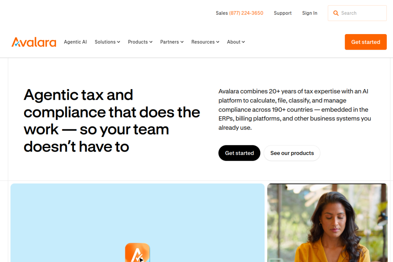Call sales number (877) 224-3650 link
Image resolution: width=393 pixels, height=262 pixels.
(246, 13)
